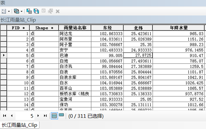206x129 pixels.
Task: Click the Shape column header
Action: click(44, 28)
